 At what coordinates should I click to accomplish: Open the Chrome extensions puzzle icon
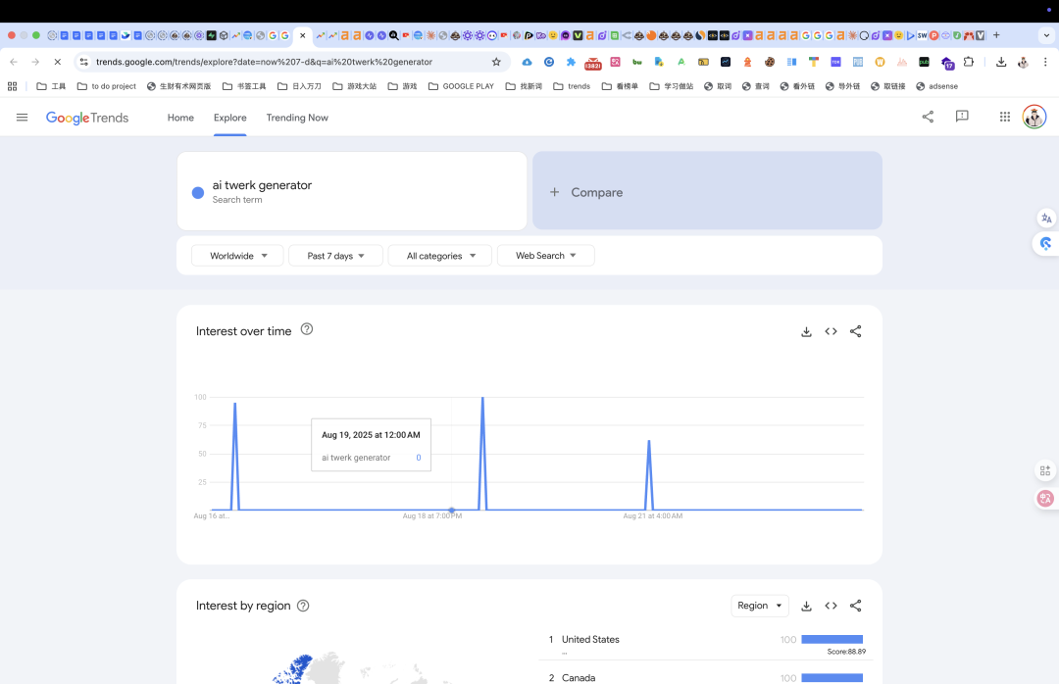[x=969, y=62]
